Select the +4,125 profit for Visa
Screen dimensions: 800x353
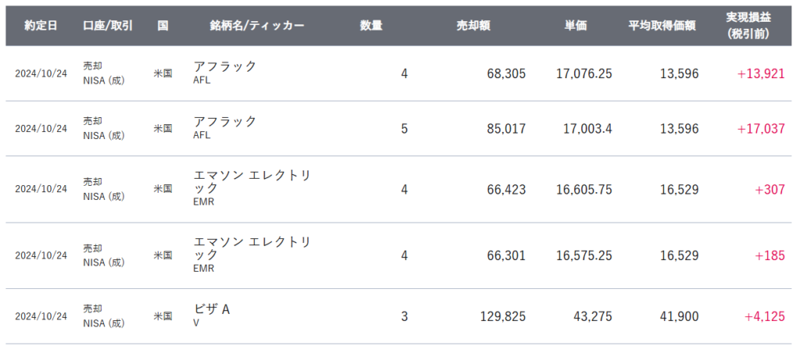765,316
